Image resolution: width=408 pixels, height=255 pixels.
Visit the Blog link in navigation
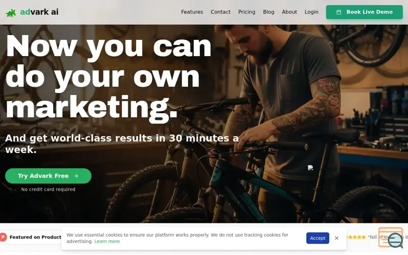[269, 12]
